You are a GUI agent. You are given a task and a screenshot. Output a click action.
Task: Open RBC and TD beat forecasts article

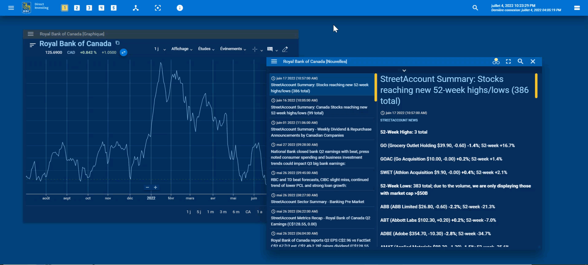(319, 182)
